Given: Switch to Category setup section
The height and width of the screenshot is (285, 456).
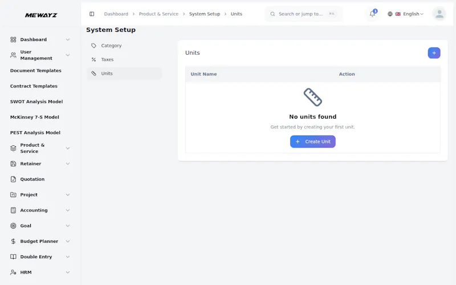Looking at the screenshot, I should pos(124,46).
